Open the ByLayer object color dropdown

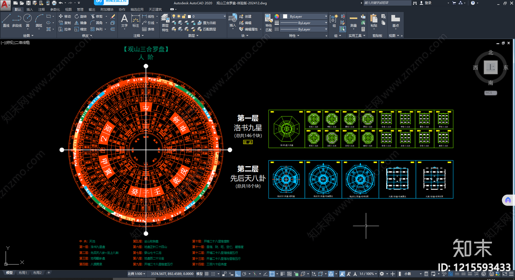point(304,16)
